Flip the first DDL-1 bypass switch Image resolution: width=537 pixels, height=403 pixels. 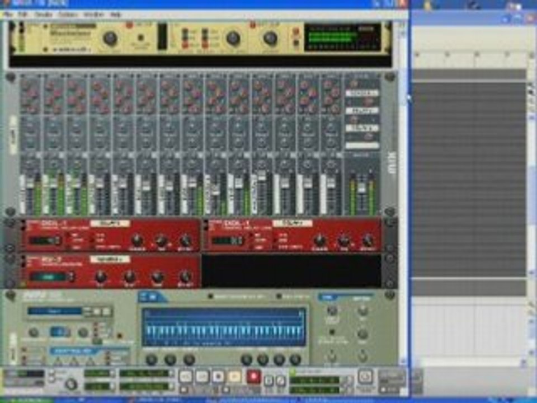tap(24, 226)
